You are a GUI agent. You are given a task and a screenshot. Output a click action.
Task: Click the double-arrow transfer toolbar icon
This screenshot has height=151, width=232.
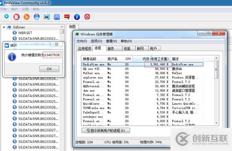click(46, 17)
